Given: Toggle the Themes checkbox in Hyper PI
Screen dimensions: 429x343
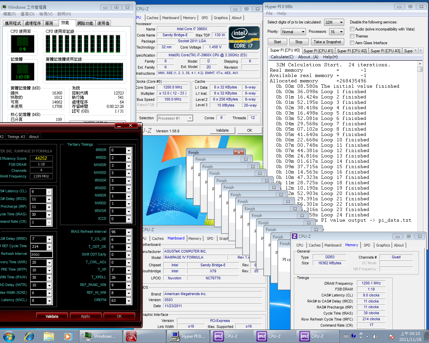Looking at the screenshot, I should pos(352,36).
